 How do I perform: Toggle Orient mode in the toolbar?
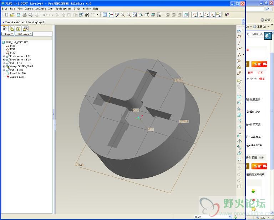[117, 15]
